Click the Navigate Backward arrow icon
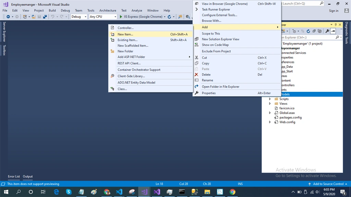Viewport: 351px width, 197px height. click(8, 16)
